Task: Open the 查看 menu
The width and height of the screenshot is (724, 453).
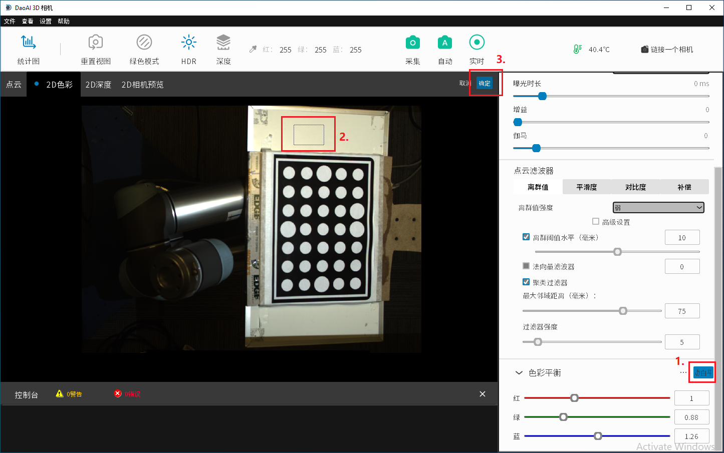Action: coord(28,21)
